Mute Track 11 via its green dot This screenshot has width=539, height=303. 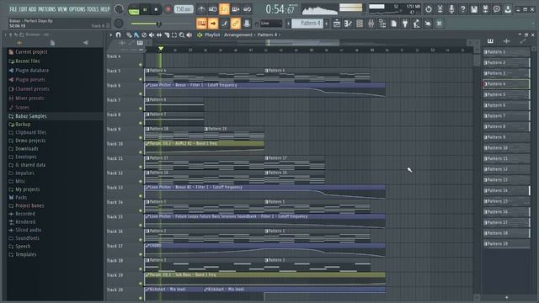click(x=141, y=167)
